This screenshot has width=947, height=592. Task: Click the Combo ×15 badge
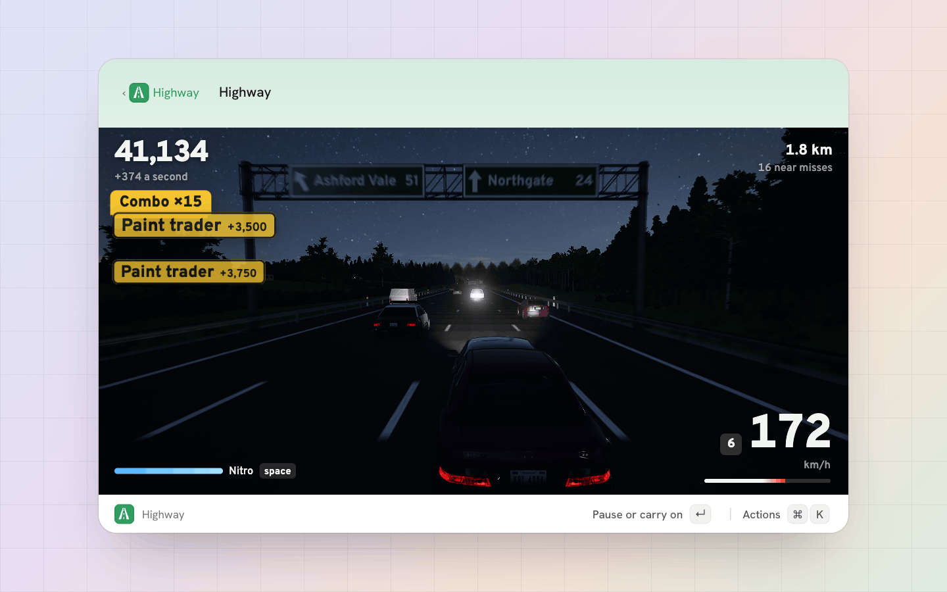(160, 202)
